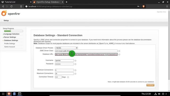
Task: Click the Openfire logo
Action: click(x=11, y=13)
